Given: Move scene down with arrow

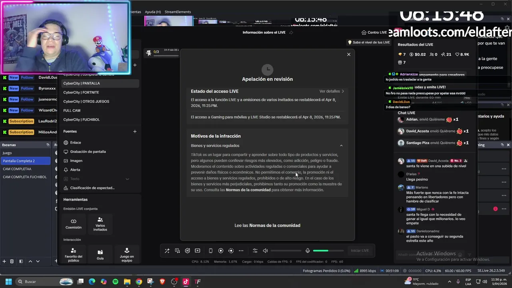Looking at the screenshot, I should tap(38, 261).
